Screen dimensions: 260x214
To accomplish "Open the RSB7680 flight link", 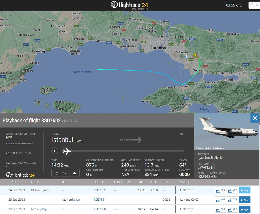I will pyautogui.click(x=100, y=209).
